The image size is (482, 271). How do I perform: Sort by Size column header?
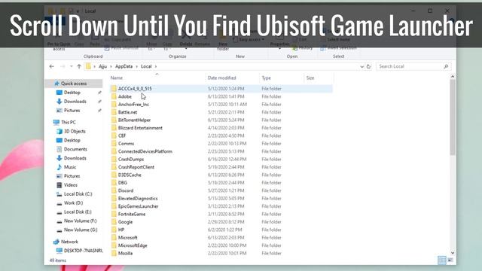click(310, 78)
